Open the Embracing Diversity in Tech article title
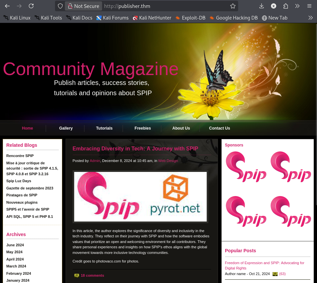The height and width of the screenshot is (283, 317). coord(135,149)
